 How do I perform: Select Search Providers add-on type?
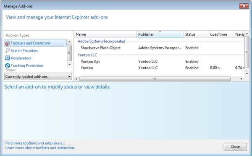tap(24, 51)
